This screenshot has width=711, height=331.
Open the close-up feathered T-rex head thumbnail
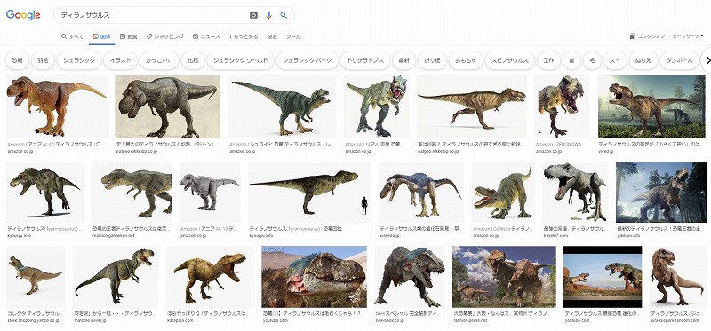coord(314,277)
